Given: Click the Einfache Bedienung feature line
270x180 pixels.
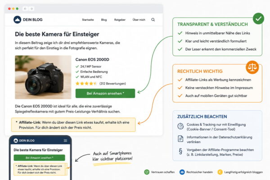Looking at the screenshot, I should pos(92,72).
